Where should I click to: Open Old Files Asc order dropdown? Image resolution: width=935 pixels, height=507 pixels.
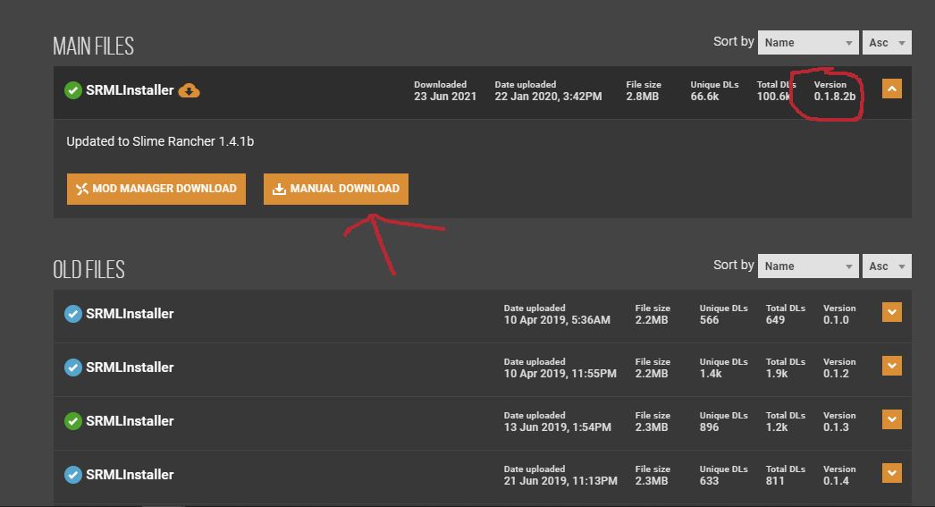click(887, 266)
